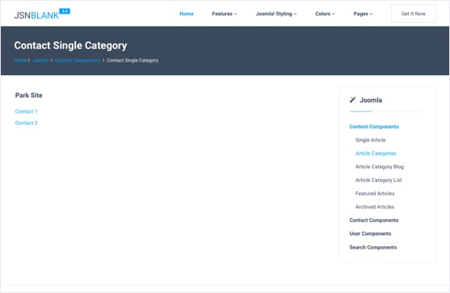
Task: Follow the Home breadcrumb link
Action: pyautogui.click(x=20, y=61)
